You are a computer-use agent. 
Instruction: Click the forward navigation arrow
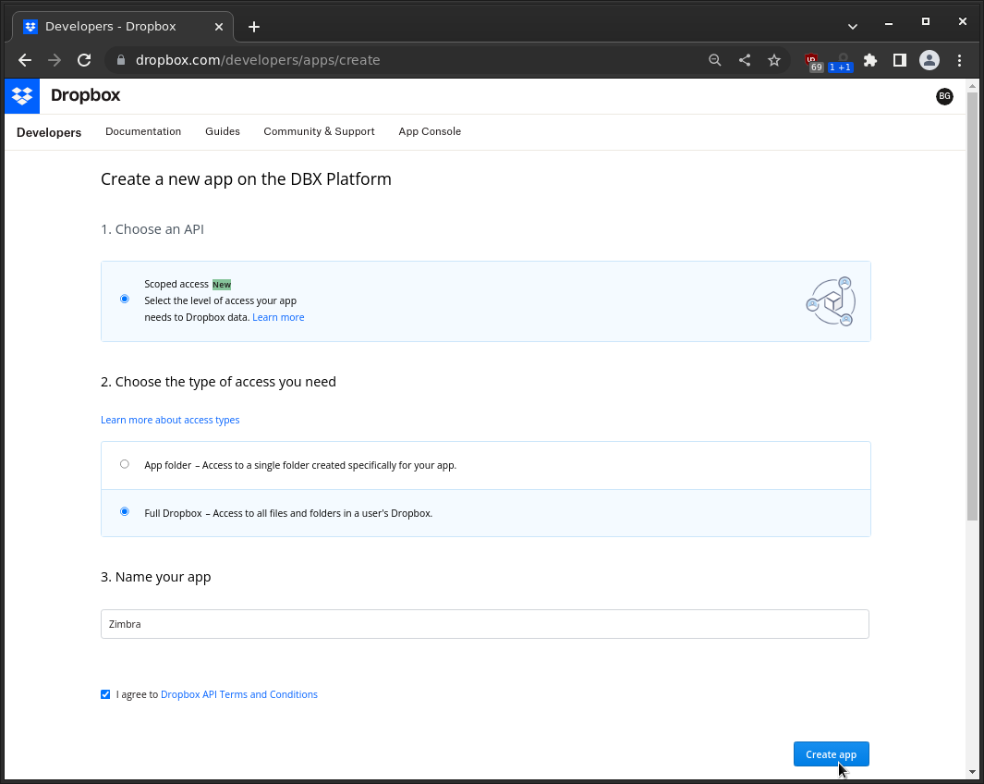click(55, 60)
